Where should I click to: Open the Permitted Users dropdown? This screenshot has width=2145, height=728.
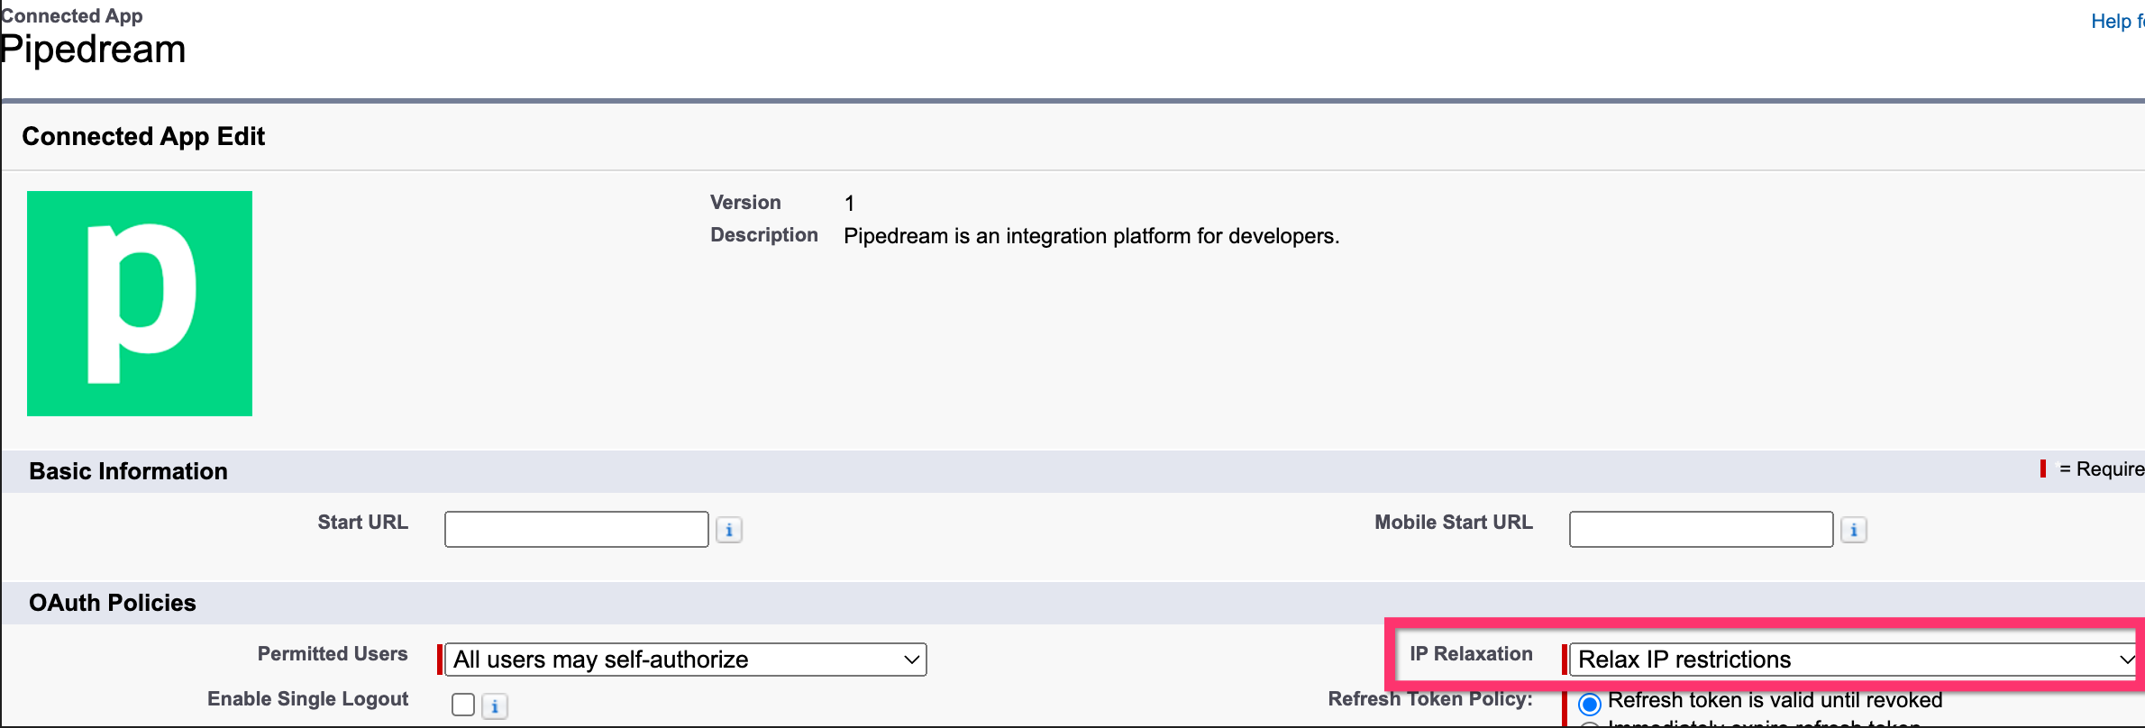click(x=686, y=660)
